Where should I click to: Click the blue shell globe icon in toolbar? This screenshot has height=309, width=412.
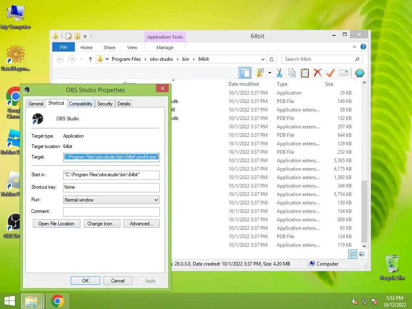click(x=359, y=73)
